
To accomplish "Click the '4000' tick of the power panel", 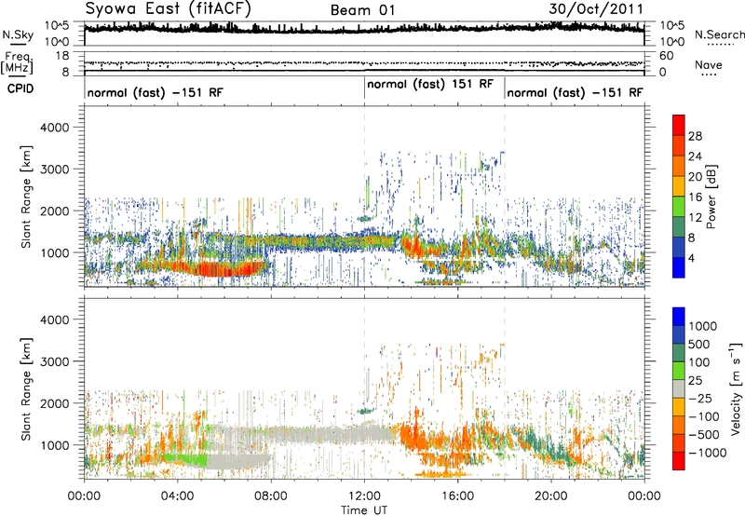I will pos(54,128).
